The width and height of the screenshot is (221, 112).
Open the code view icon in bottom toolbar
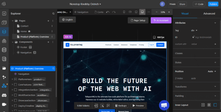coord(96,106)
